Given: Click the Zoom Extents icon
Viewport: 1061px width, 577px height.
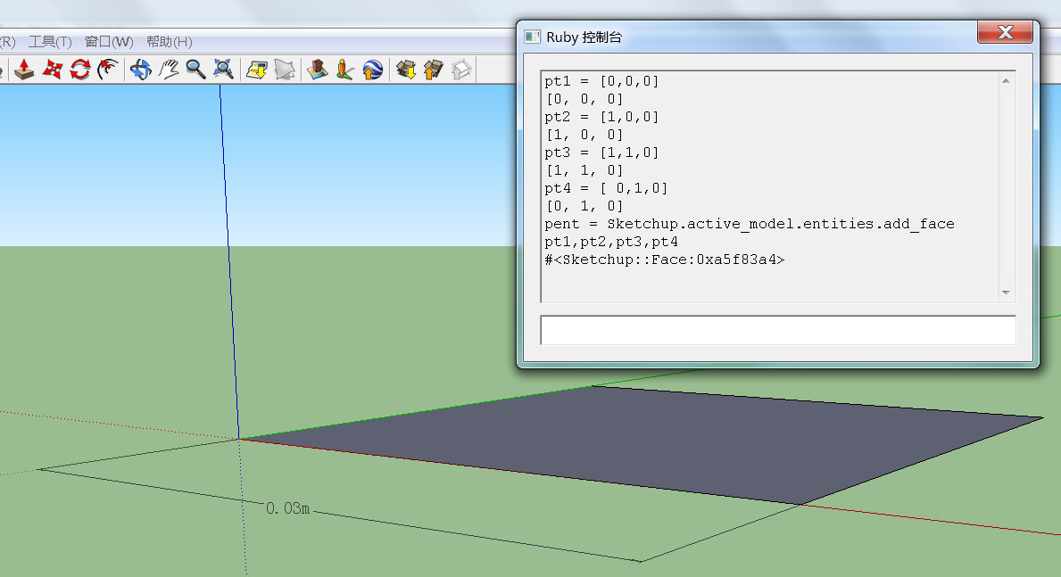Looking at the screenshot, I should click(224, 70).
